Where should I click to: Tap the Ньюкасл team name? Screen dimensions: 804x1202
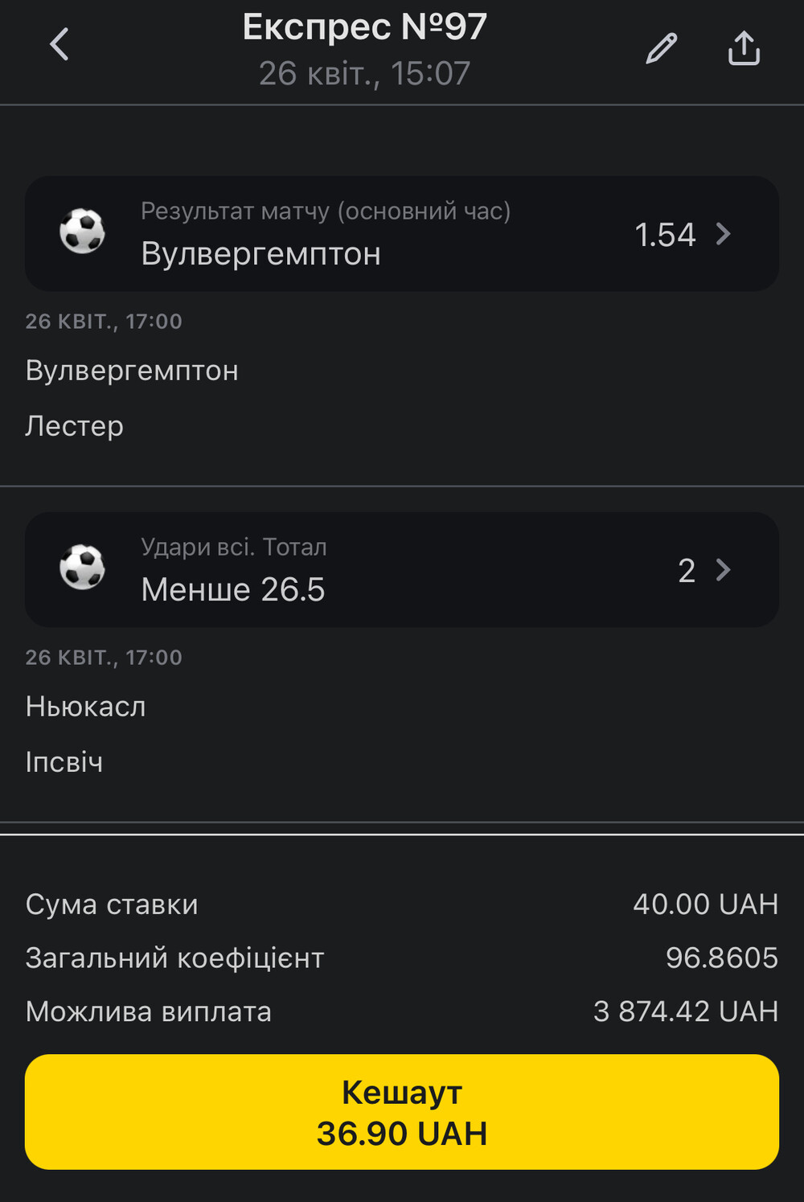tap(85, 707)
